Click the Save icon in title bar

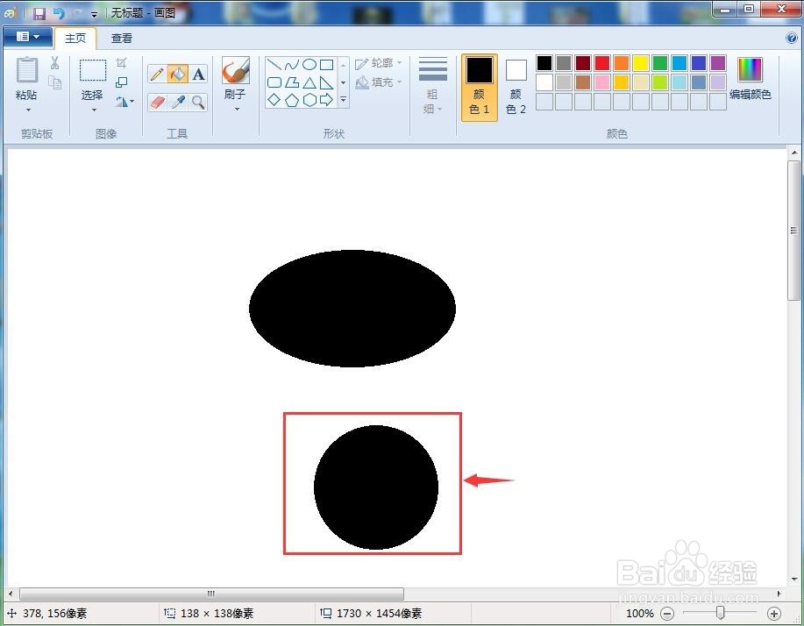[x=39, y=13]
